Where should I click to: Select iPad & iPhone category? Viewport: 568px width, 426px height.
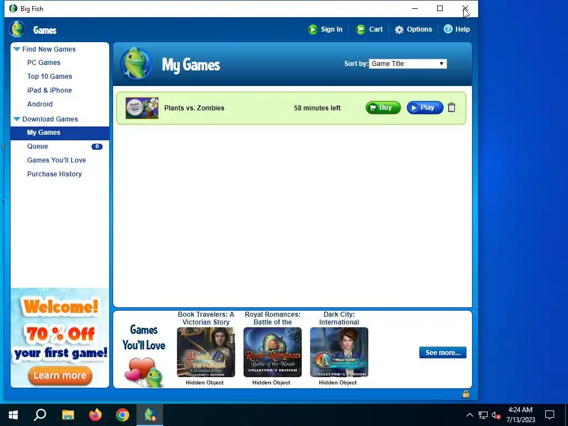click(x=49, y=90)
